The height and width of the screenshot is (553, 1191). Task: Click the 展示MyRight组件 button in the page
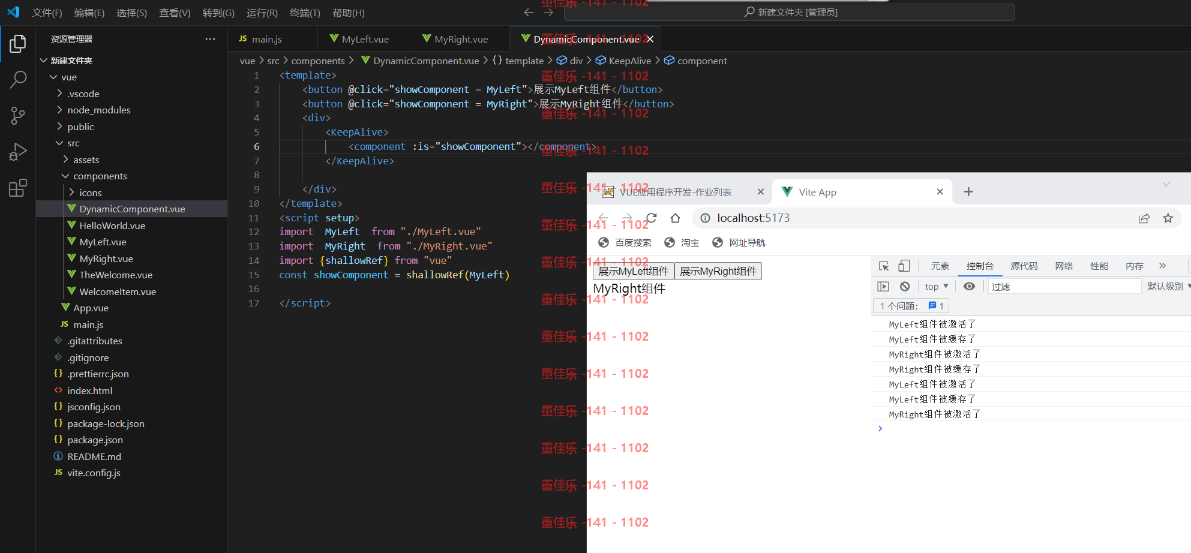(x=718, y=271)
